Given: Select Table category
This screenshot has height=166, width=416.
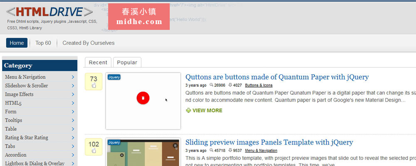Looking at the screenshot, I should click(11, 129).
